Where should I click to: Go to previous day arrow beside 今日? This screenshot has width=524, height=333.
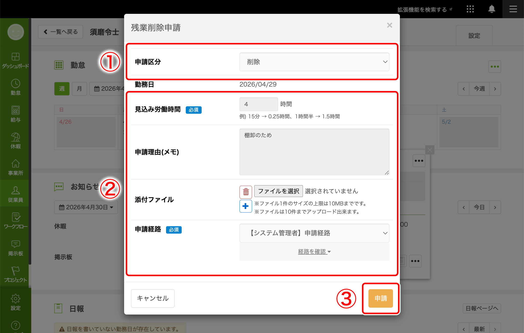pyautogui.click(x=463, y=207)
